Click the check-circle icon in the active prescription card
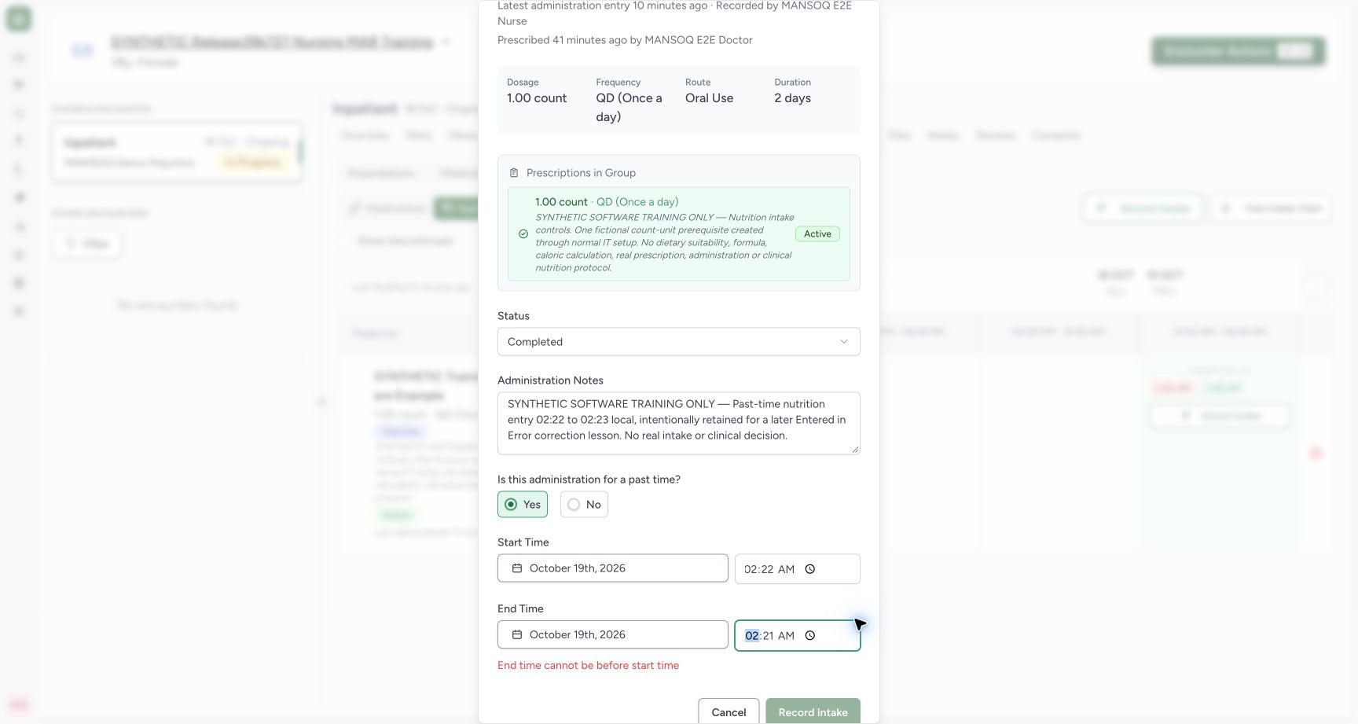The height and width of the screenshot is (724, 1358). point(523,234)
